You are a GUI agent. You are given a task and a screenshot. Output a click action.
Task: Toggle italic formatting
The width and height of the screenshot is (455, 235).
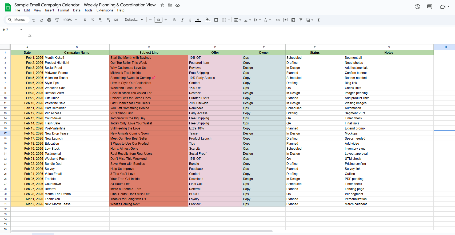click(x=182, y=20)
